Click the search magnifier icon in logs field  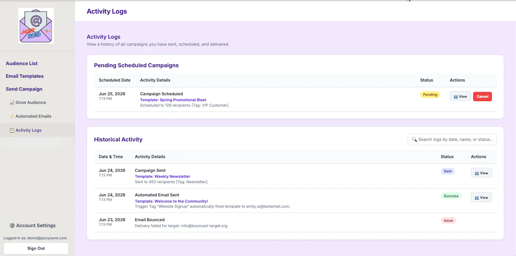[x=414, y=139]
